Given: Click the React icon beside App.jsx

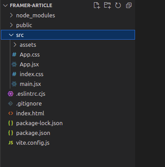Looking at the screenshot, I should pos(14,65).
